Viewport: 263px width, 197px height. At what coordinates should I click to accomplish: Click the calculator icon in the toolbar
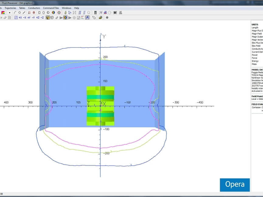pyautogui.click(x=95, y=13)
